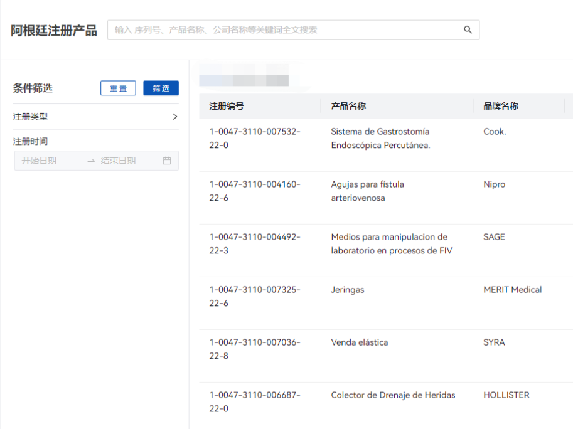The height and width of the screenshot is (429, 573).
Task: Click the HOLLISTER brand cell
Action: (x=506, y=395)
